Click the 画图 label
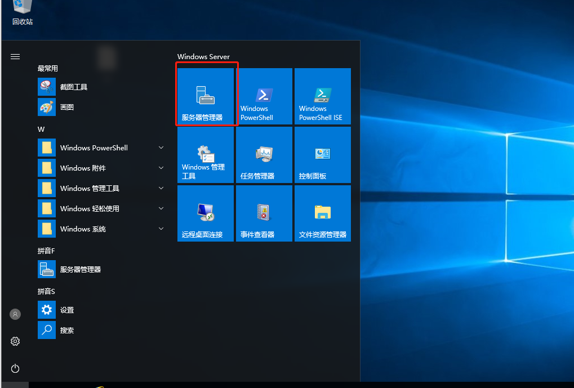Viewport: 574px width, 388px height. [x=67, y=107]
